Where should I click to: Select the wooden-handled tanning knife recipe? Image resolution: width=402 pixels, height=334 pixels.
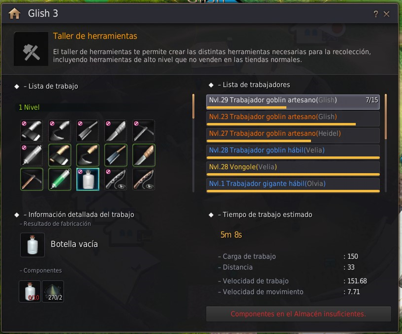[144, 155]
